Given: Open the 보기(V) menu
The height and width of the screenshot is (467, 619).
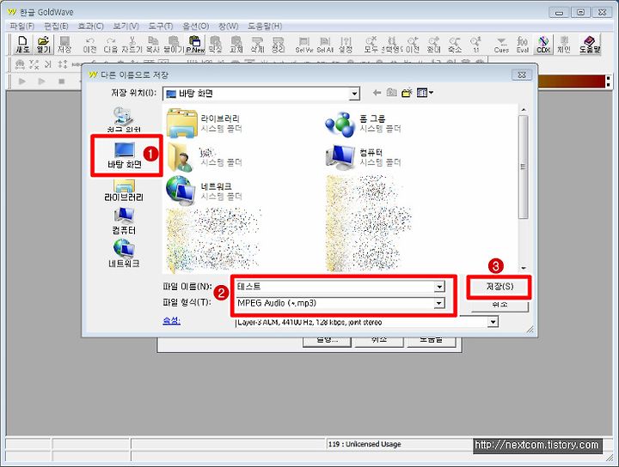Looking at the screenshot, I should pyautogui.click(x=126, y=26).
